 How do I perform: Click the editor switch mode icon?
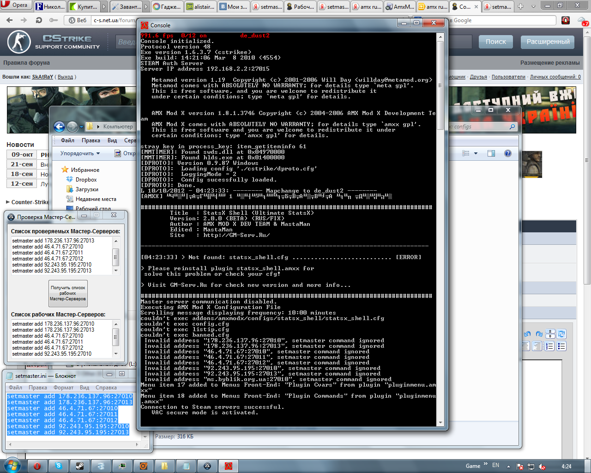561,334
